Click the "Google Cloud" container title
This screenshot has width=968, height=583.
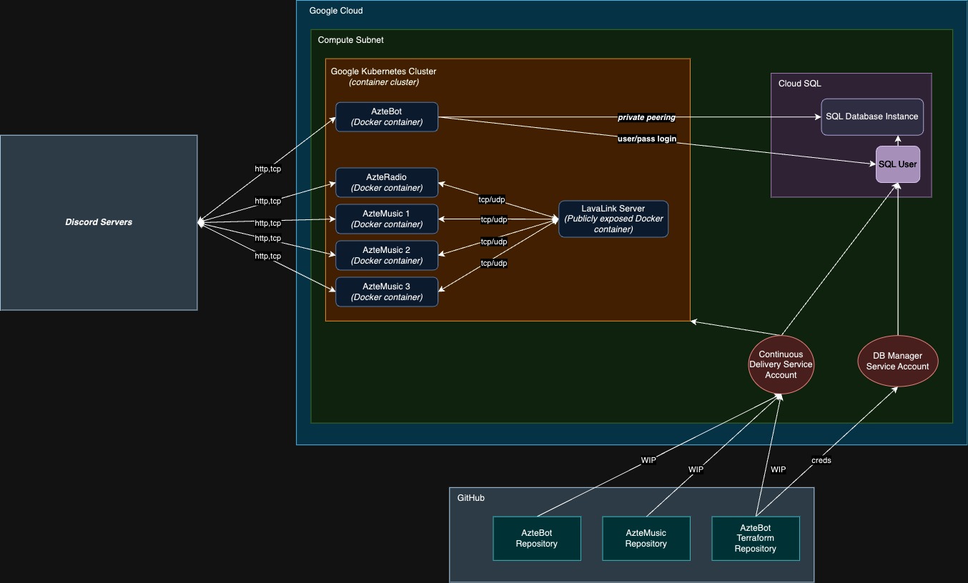coord(336,11)
